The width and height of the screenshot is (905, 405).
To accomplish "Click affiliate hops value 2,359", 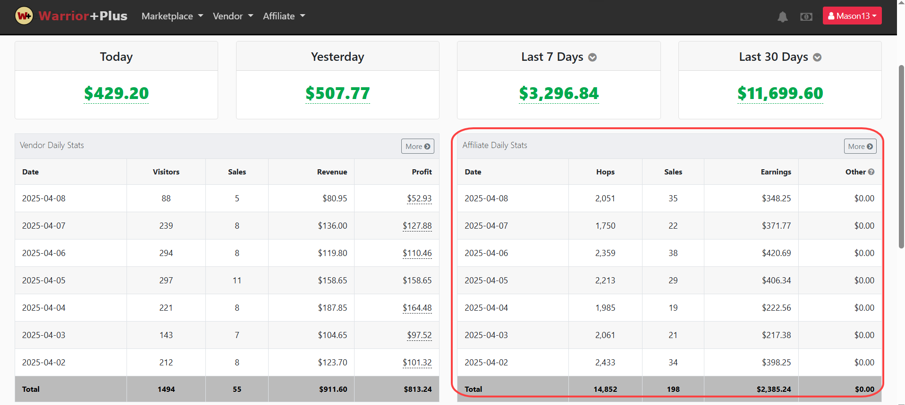I will (605, 253).
